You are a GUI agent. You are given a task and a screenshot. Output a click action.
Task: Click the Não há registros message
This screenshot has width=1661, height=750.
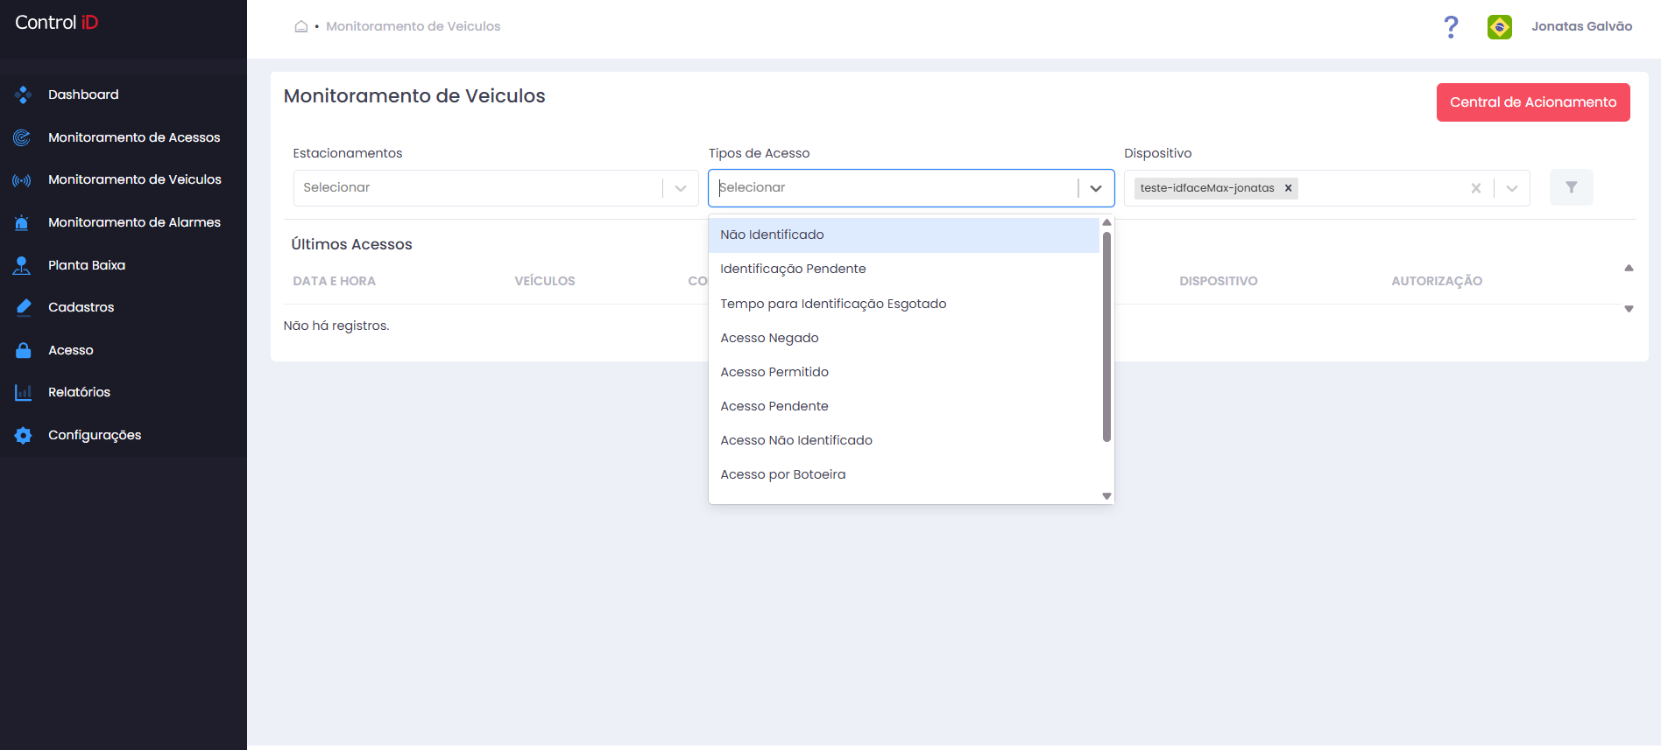click(336, 326)
